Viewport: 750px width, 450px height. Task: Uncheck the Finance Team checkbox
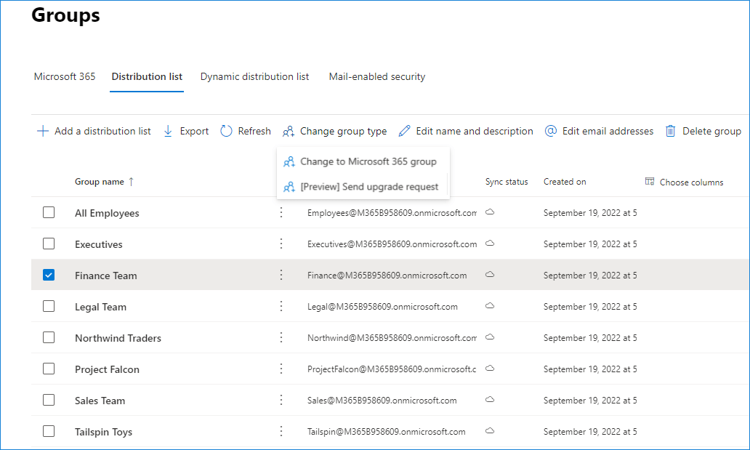coord(49,275)
